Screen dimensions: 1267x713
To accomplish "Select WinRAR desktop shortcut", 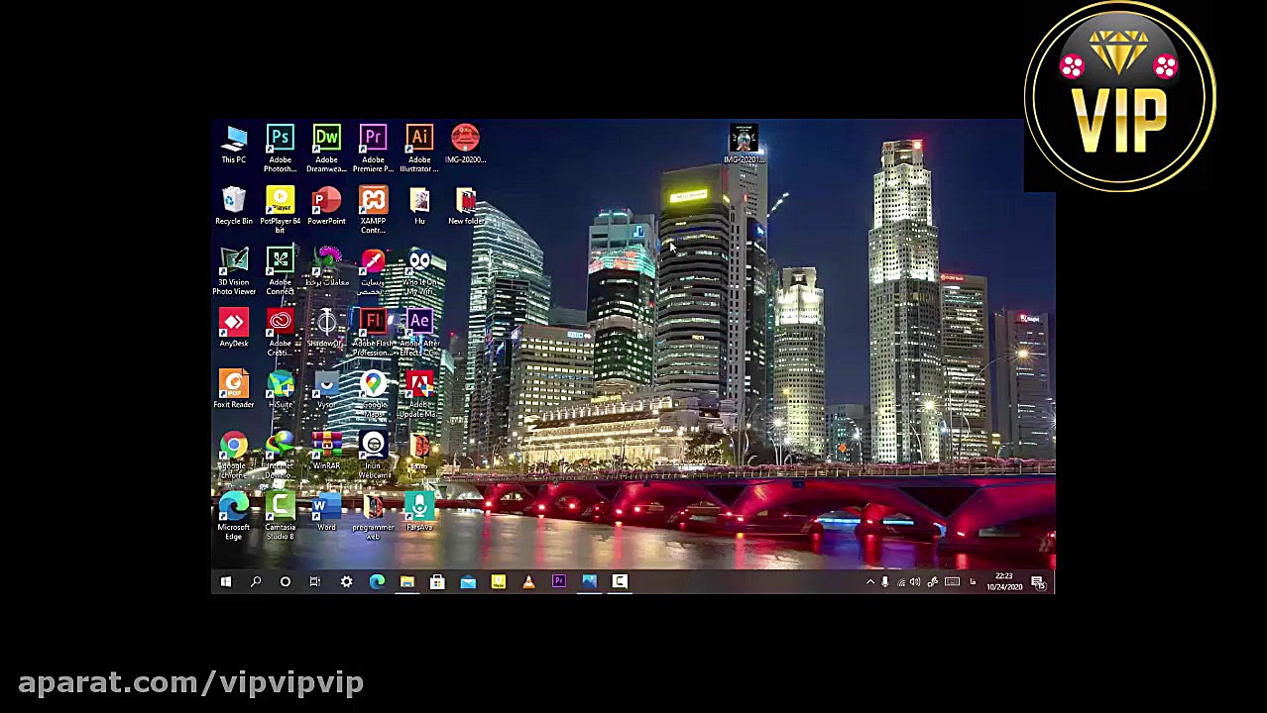I will click(x=326, y=451).
